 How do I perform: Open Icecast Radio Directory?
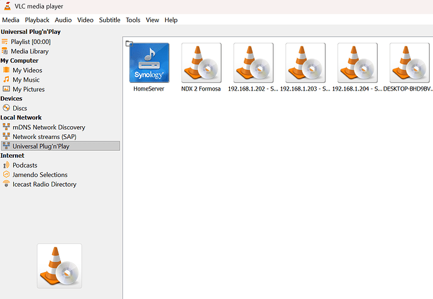[x=44, y=185]
